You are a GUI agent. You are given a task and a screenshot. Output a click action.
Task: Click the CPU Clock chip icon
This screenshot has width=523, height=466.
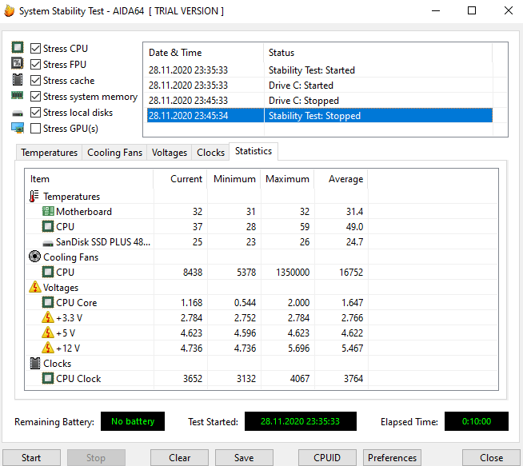pyautogui.click(x=48, y=378)
